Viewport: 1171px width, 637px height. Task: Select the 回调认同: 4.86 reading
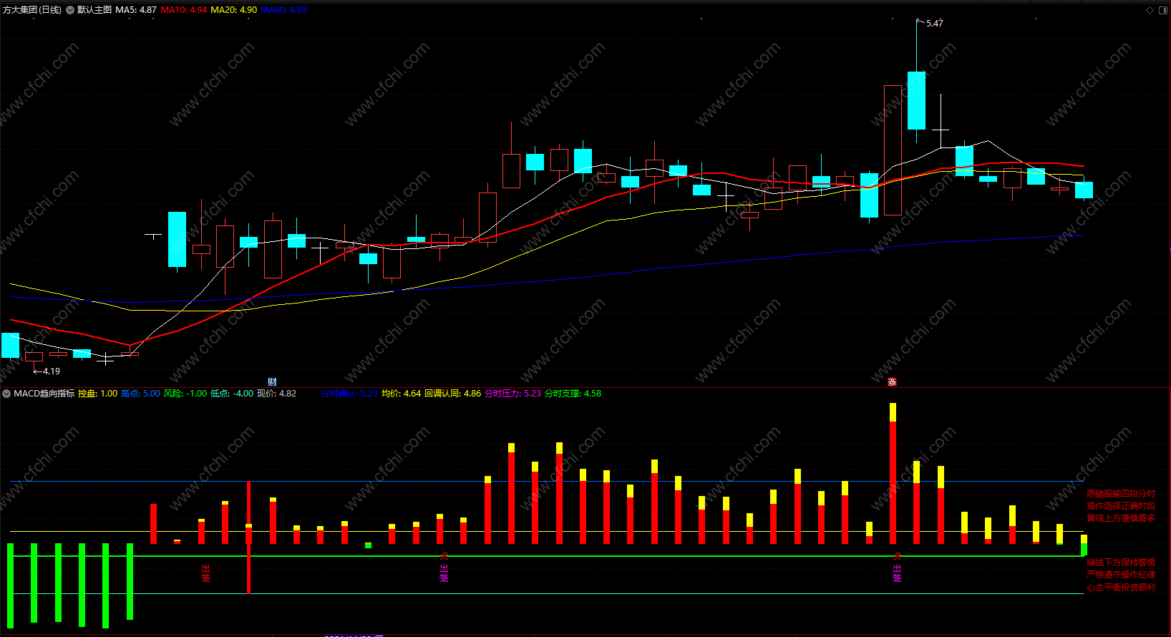453,394
